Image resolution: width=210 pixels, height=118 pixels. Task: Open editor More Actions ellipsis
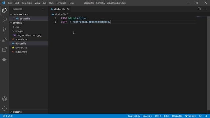pos(205,9)
